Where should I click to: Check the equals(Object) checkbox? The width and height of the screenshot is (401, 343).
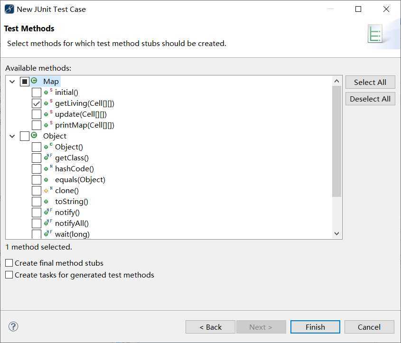(37, 180)
